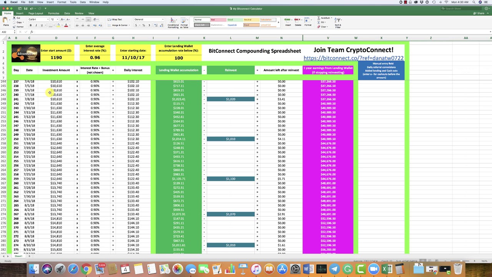
Task: Open Sort & Filter
Action: (338, 22)
